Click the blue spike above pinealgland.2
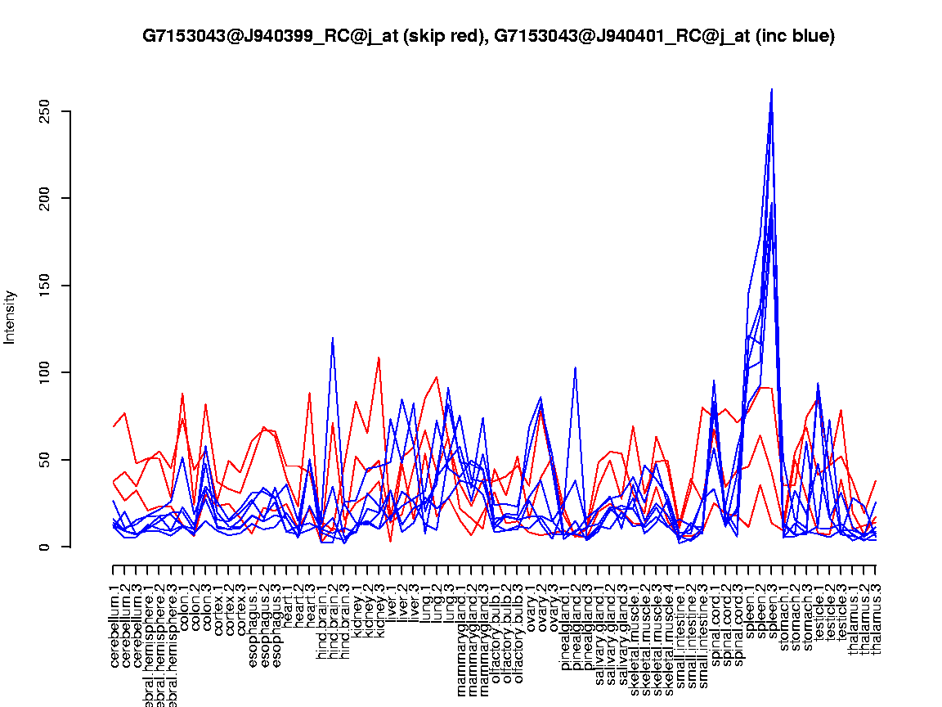This screenshot has height=707, width=942. [576, 367]
